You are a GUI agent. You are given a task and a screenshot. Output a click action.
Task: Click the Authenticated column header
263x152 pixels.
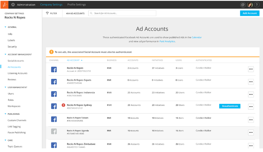(204, 60)
